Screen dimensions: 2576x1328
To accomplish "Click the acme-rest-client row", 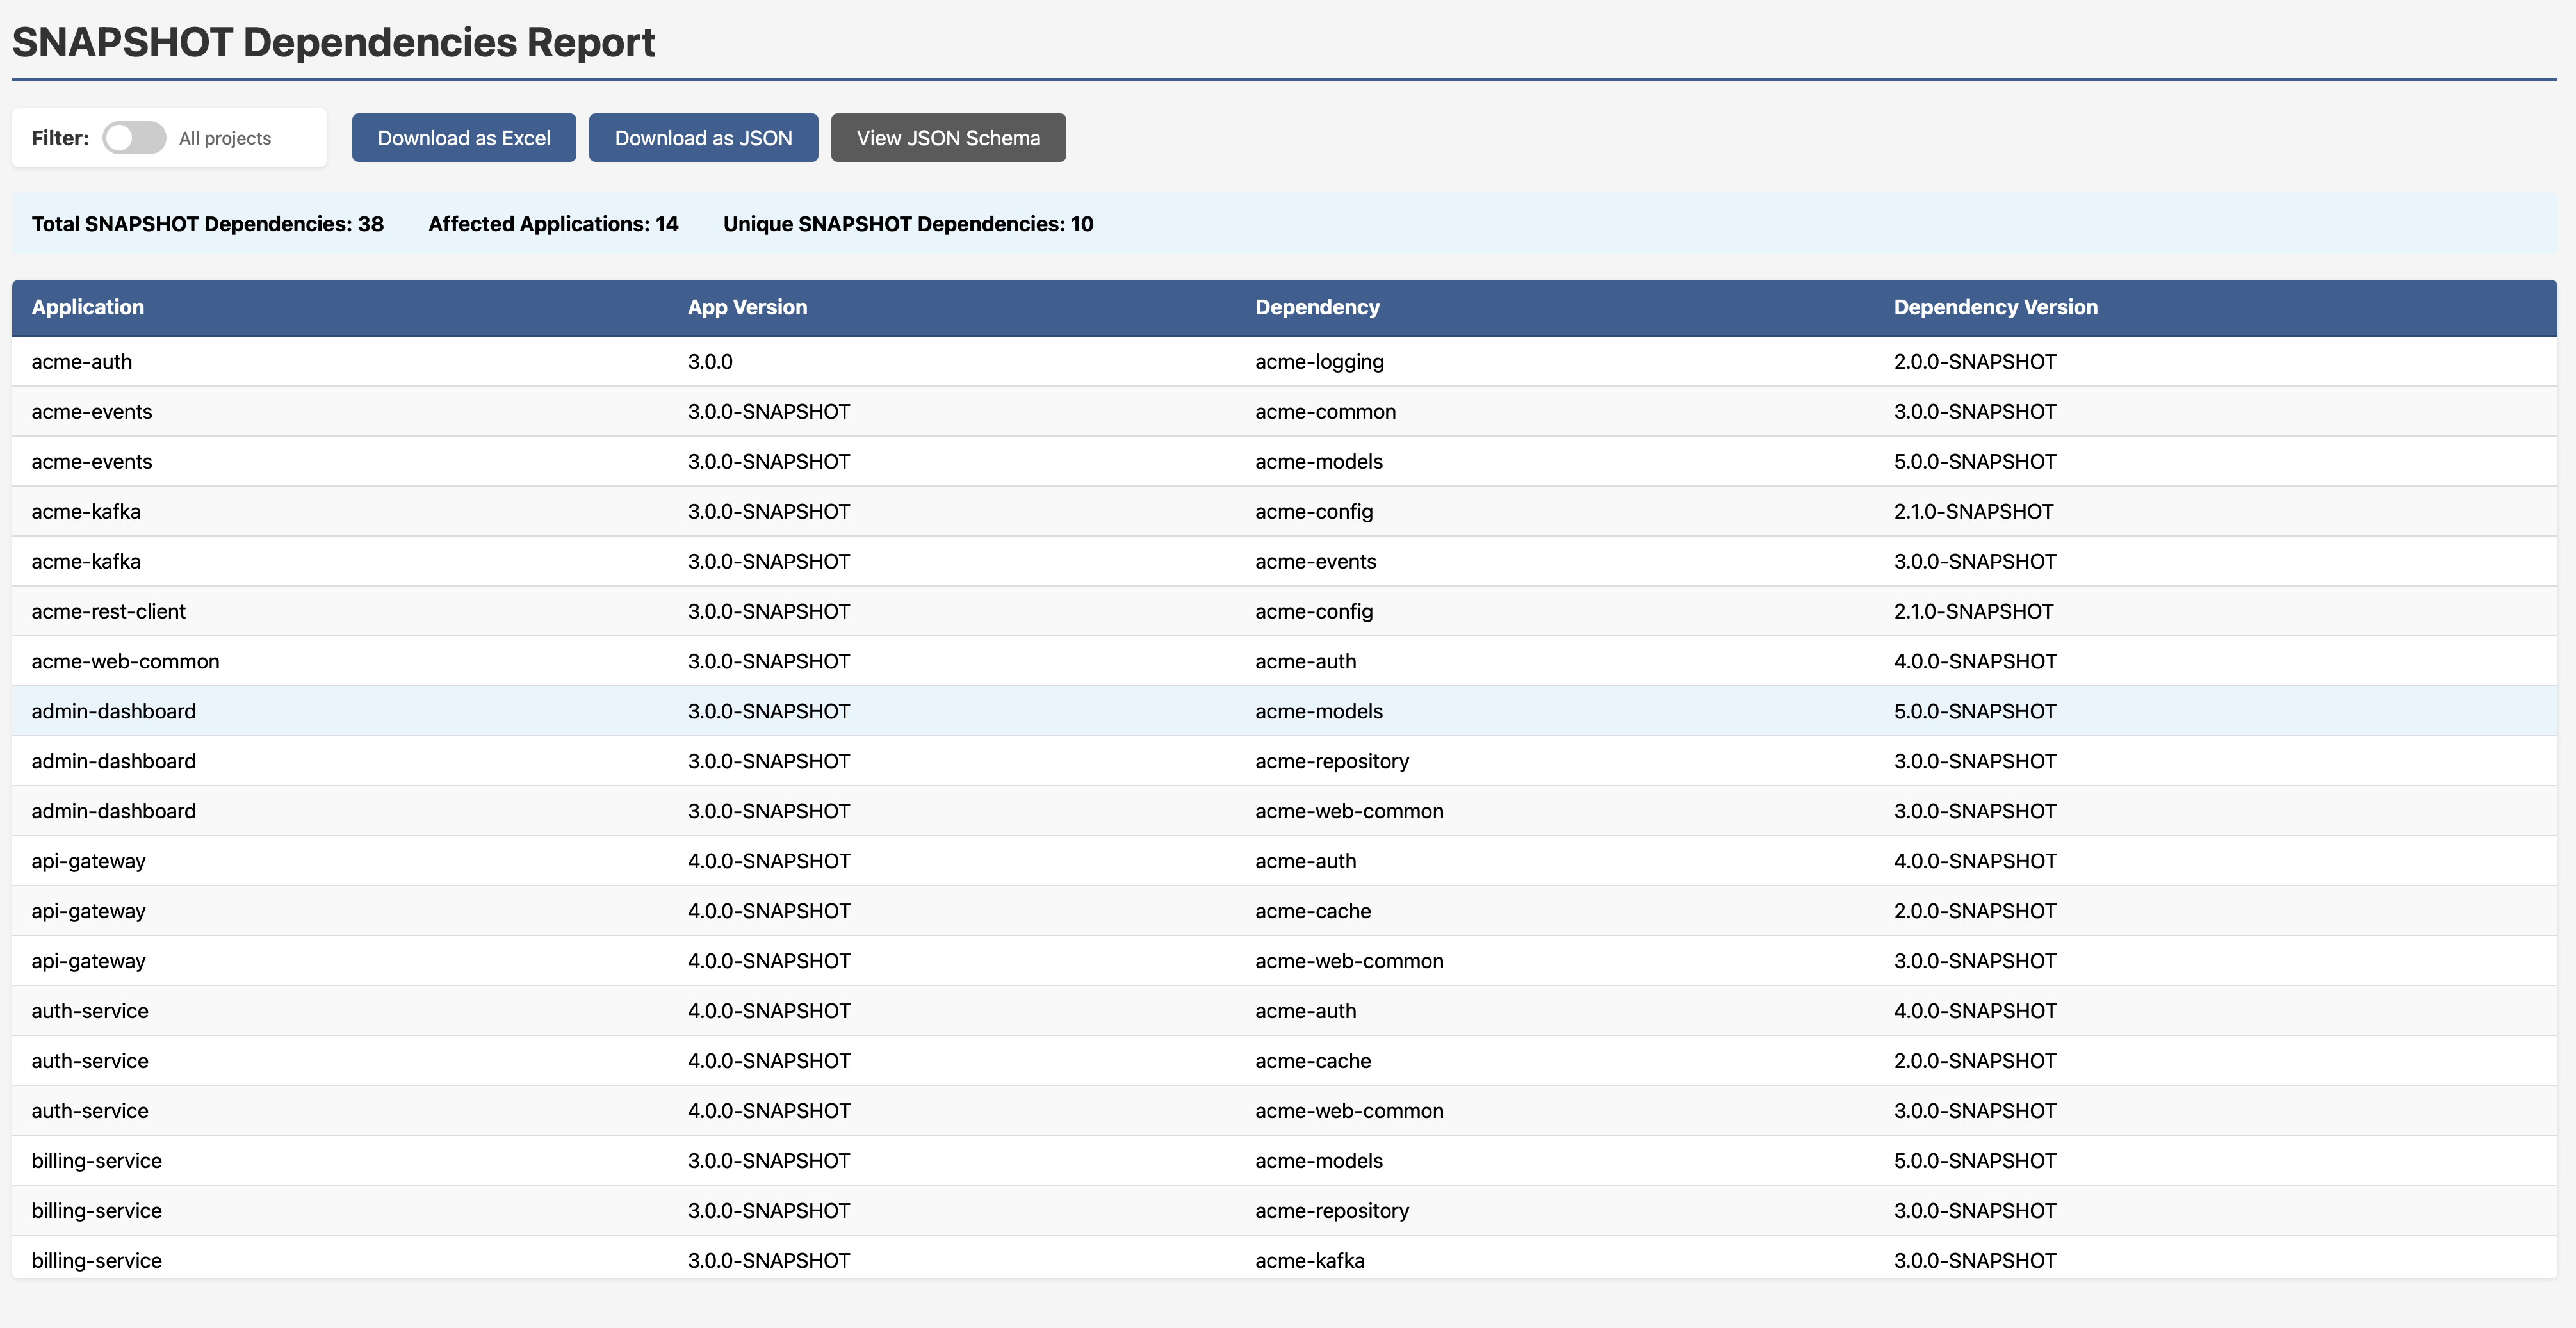I will point(700,611).
